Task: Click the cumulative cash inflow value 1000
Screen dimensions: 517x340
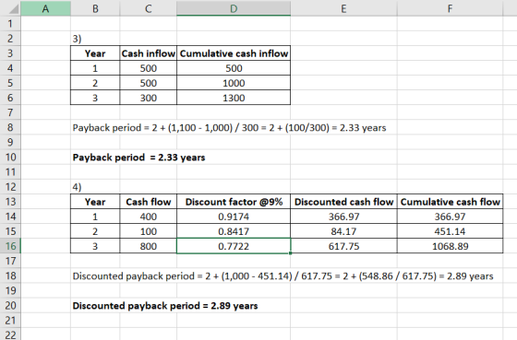Action: tap(234, 83)
